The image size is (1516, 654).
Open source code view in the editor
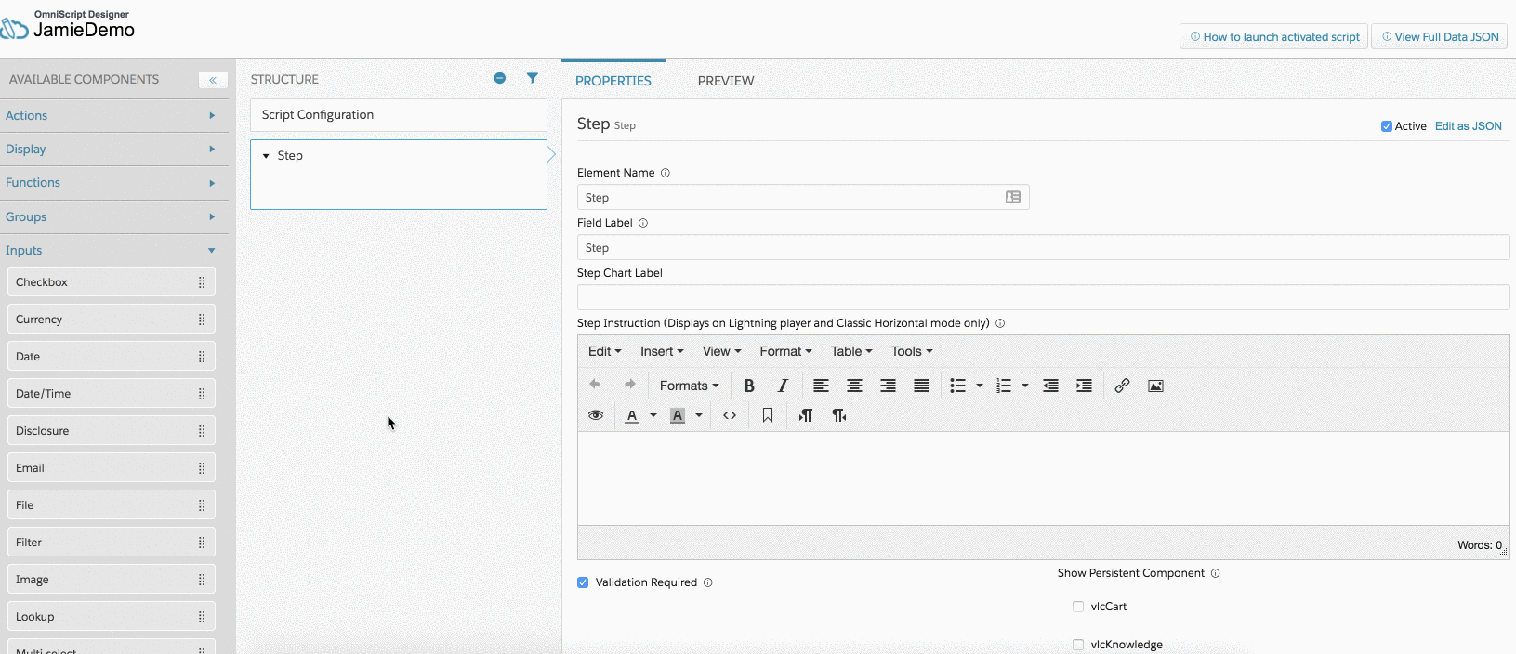730,415
